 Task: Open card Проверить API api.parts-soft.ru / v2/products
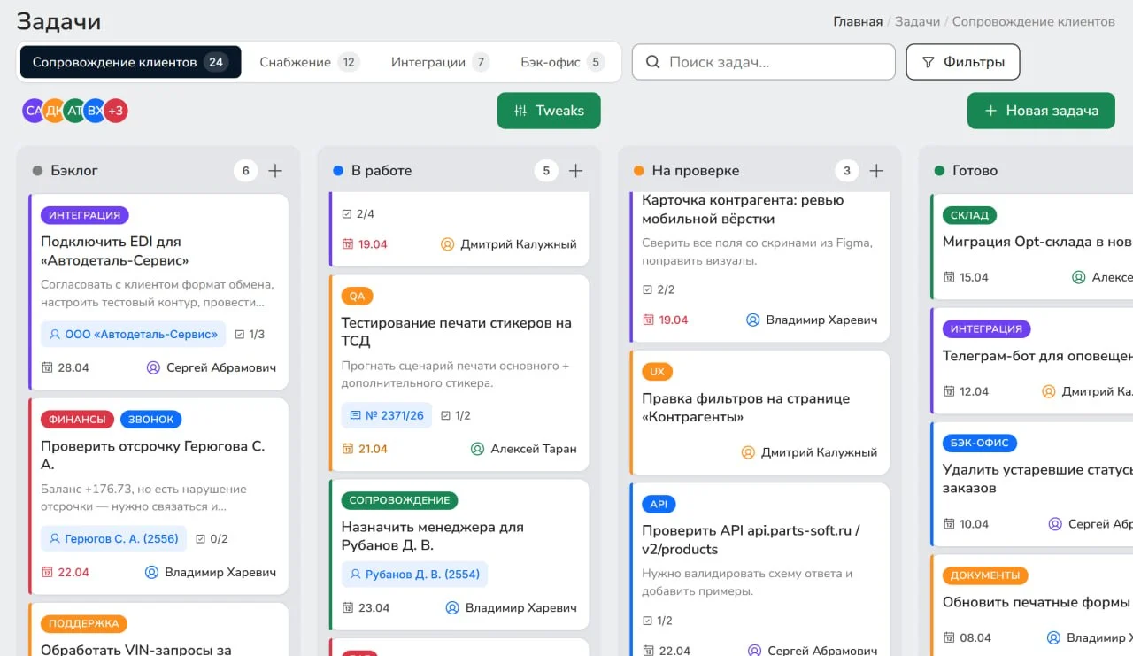(x=759, y=569)
